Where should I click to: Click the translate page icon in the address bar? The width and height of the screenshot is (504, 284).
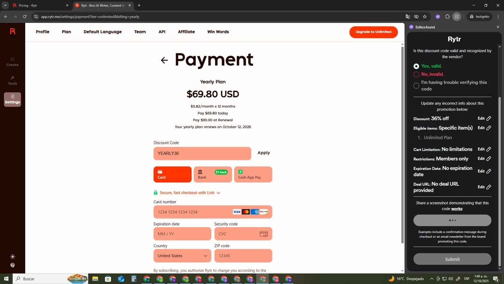pos(408,16)
